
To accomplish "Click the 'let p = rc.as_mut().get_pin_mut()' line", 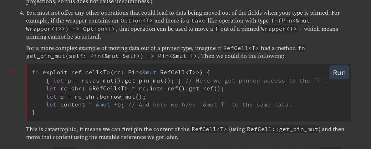I will click(114, 80).
